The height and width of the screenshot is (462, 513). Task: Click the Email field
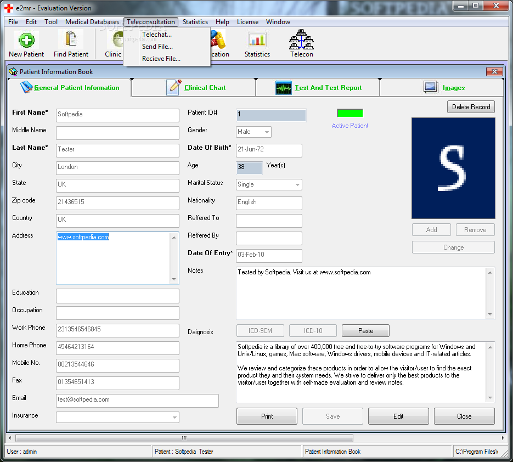(137, 401)
